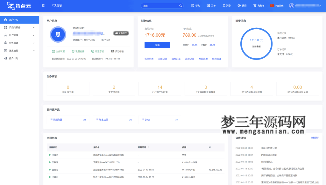Click the 充值 recharge button
The width and height of the screenshot is (326, 185).
pyautogui.click(x=157, y=45)
